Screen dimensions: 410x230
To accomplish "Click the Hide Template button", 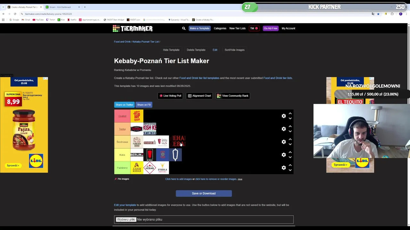I will click(171, 50).
